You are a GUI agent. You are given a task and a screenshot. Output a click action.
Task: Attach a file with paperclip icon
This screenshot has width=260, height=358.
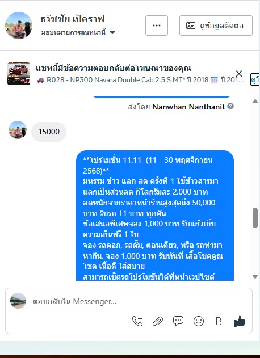pyautogui.click(x=158, y=321)
